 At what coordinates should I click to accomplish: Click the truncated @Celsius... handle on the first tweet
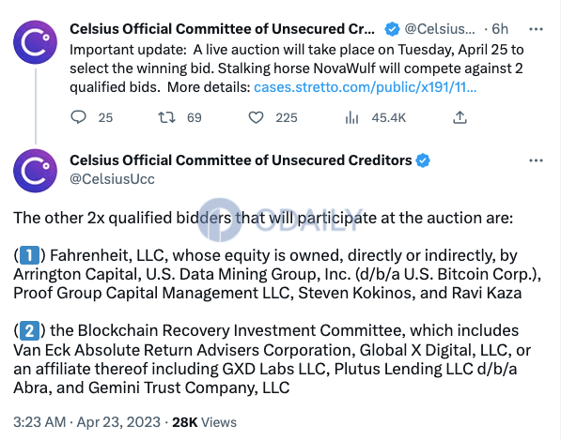click(440, 29)
